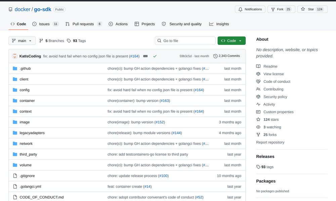Focus the Go to file search field
Viewport: 336px width, 201px height.
pos(185,41)
